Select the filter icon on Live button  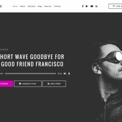tap(114, 6)
